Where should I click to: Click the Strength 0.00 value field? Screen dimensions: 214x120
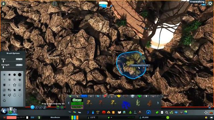point(19,65)
